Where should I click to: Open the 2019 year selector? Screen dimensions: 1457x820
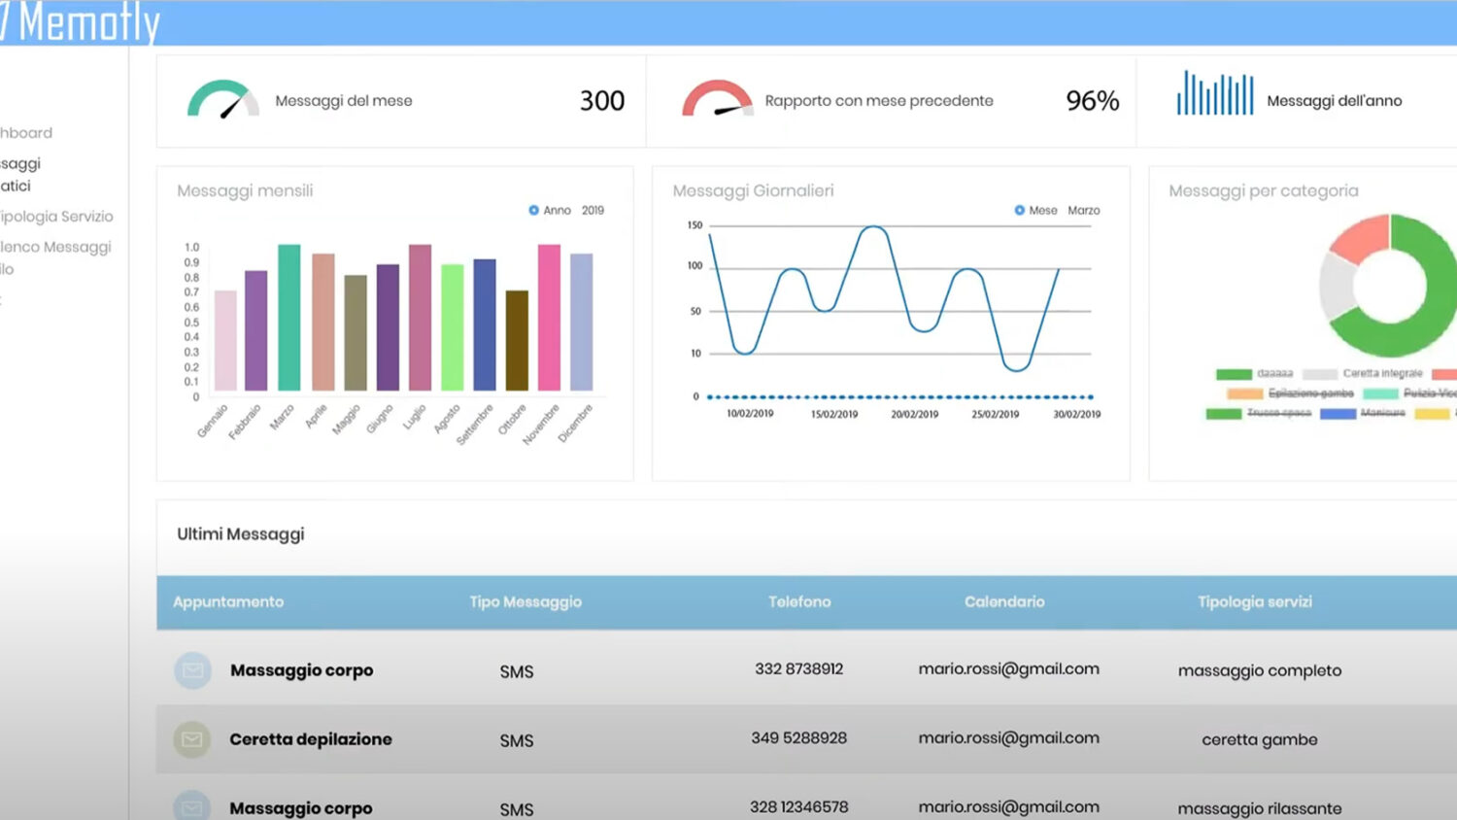[593, 210]
